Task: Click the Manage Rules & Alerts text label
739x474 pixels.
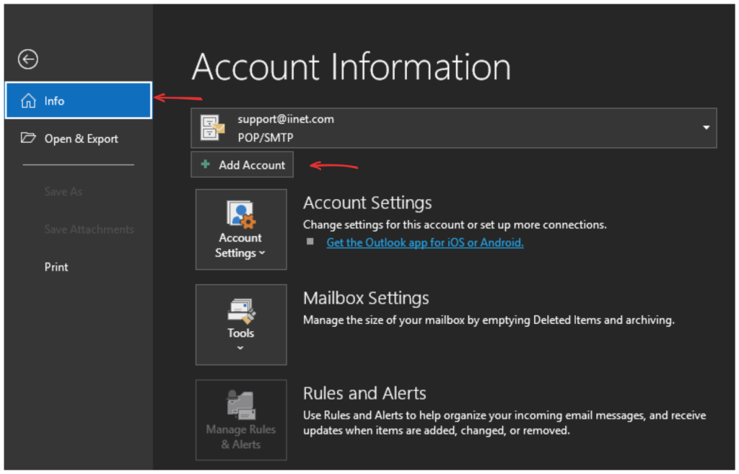Action: click(x=240, y=436)
